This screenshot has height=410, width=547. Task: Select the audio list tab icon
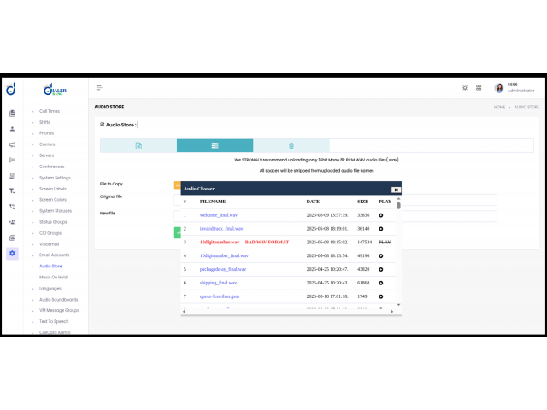pos(215,146)
